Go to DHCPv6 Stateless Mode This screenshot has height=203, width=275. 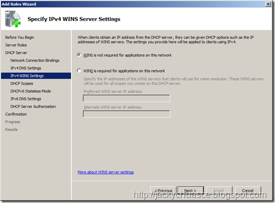[x=30, y=91]
